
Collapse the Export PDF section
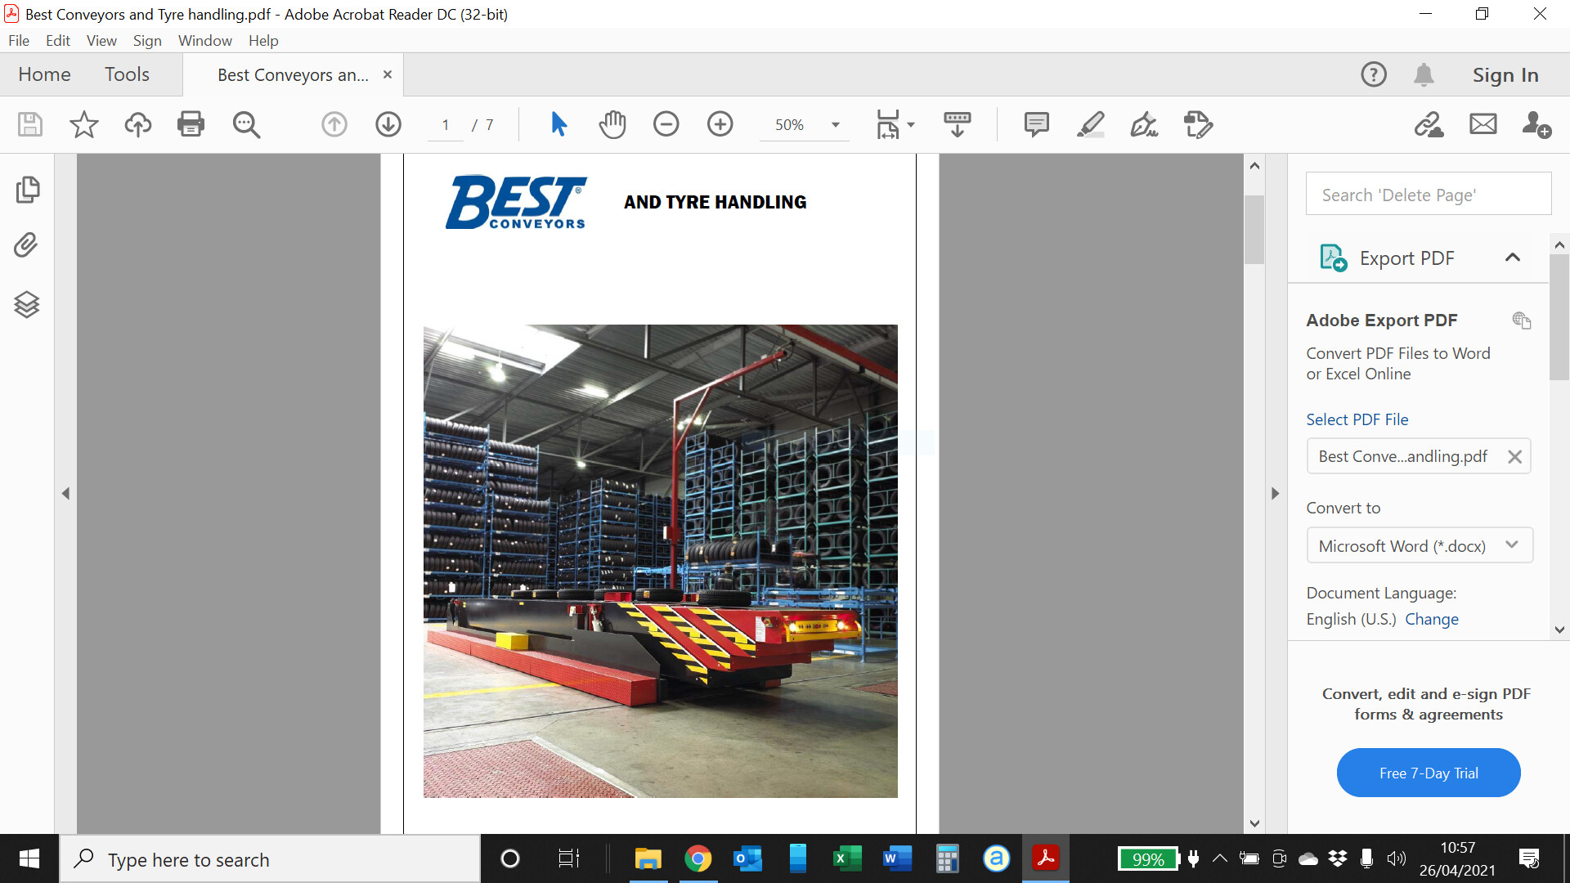click(x=1512, y=258)
